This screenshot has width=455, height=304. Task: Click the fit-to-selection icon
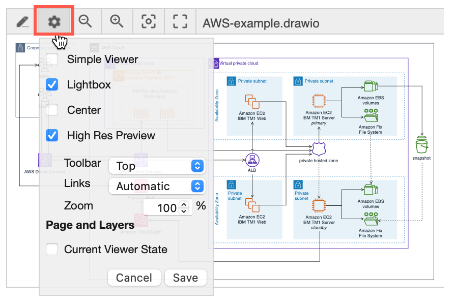point(148,21)
